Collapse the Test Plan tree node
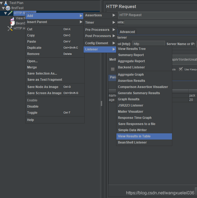This screenshot has height=198, width=197. click(x=2, y=3)
